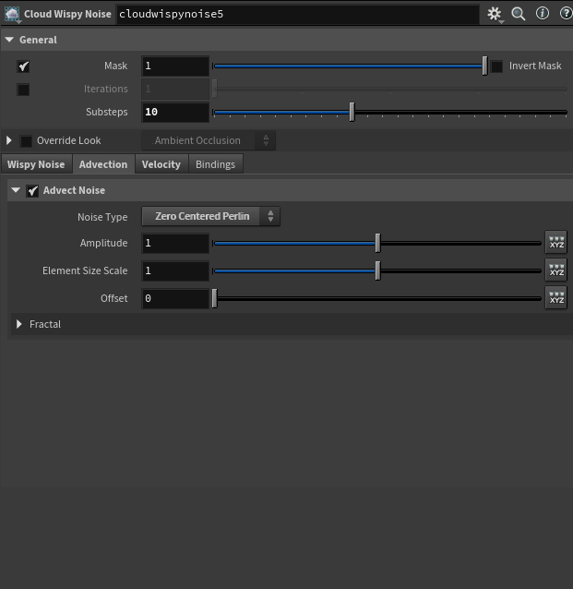The width and height of the screenshot is (573, 589).
Task: Select the Advection tab
Action: (103, 164)
